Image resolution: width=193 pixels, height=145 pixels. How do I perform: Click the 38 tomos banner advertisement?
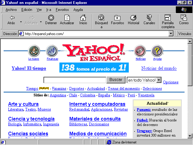pos(94,68)
